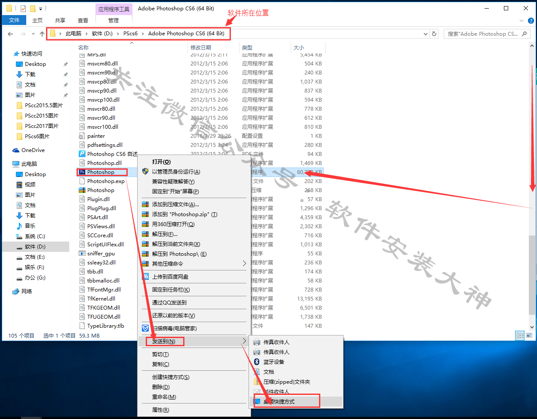Screen dimensions: 537x419
Task: Click the Baidu netdisk upload icon
Action: 145,276
